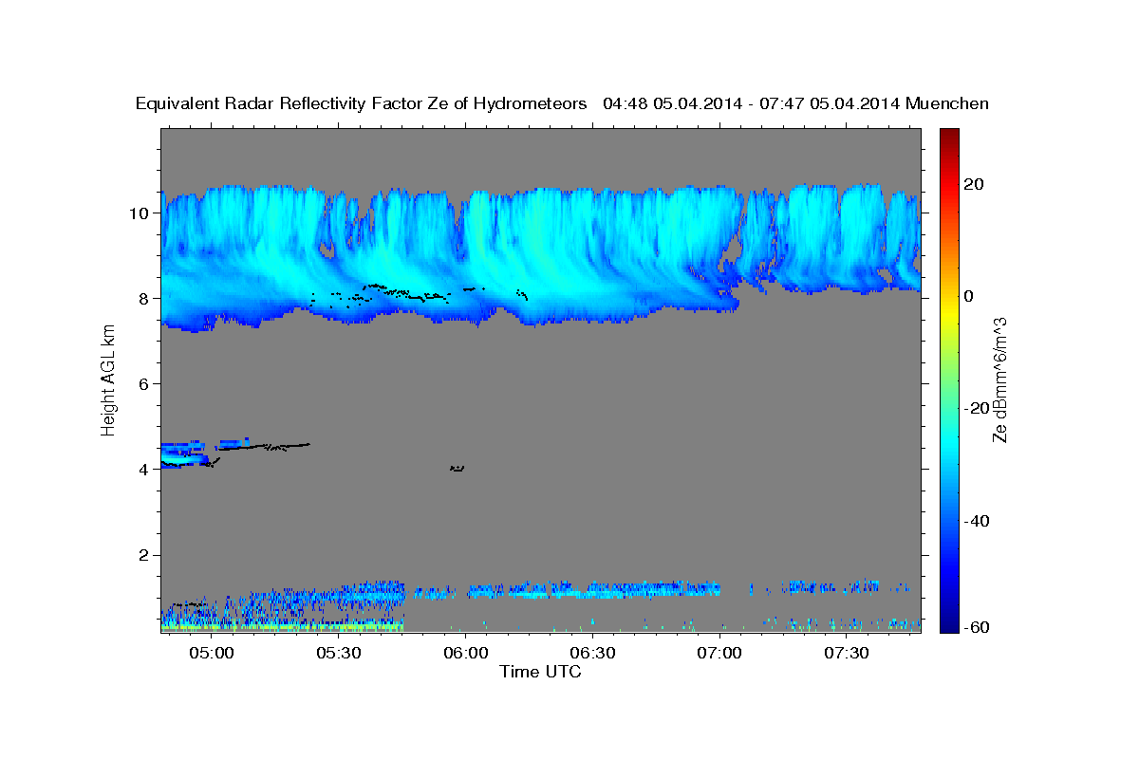
Task: Click the height tick label '6'
Action: (144, 383)
